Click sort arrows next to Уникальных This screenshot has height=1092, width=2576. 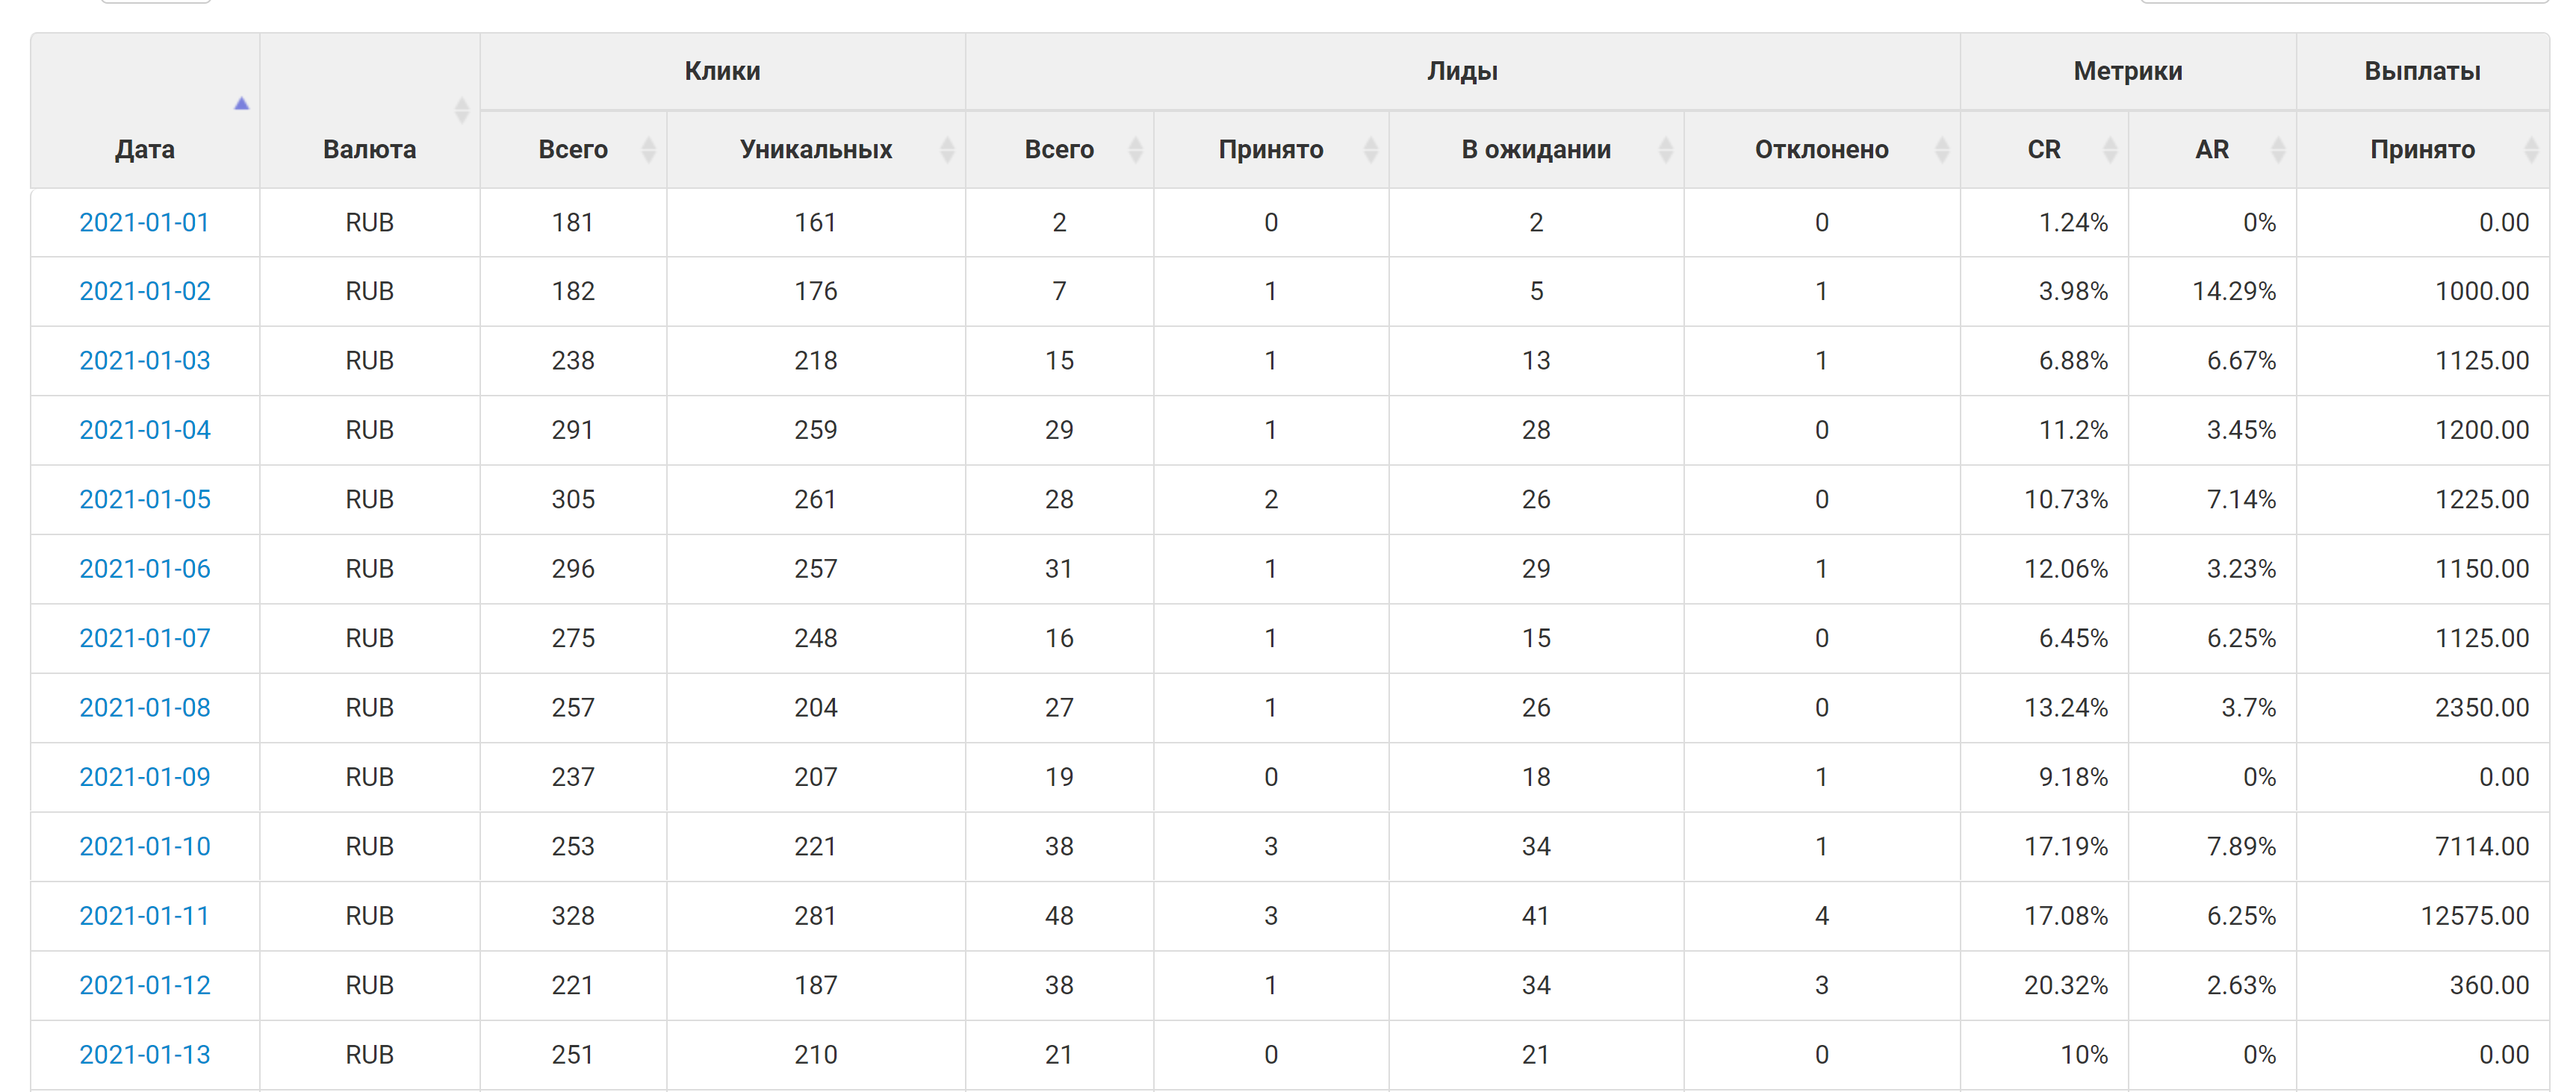tap(947, 150)
